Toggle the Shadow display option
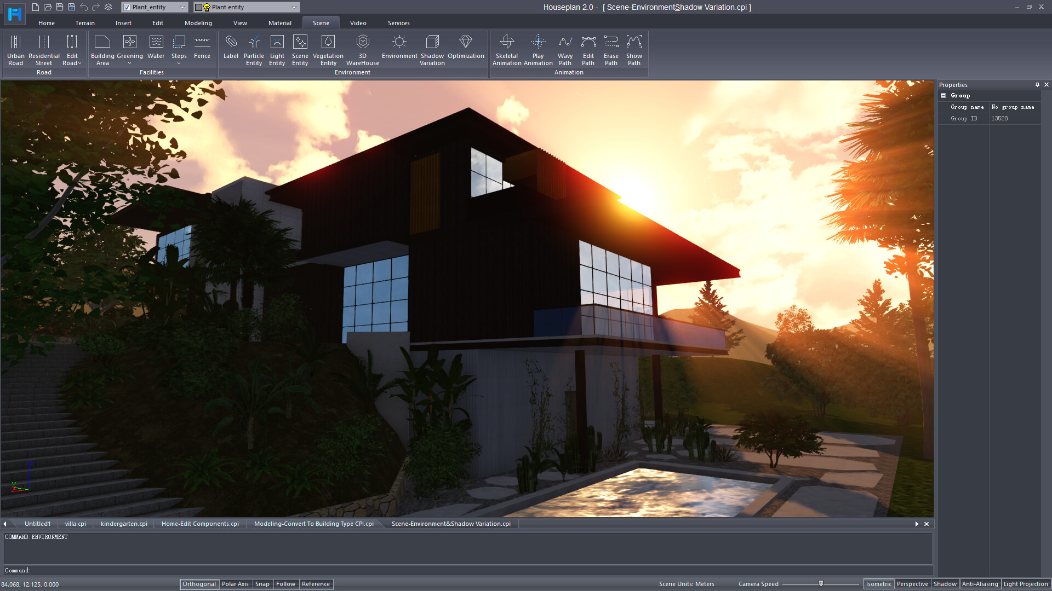The height and width of the screenshot is (591, 1052). (x=945, y=584)
